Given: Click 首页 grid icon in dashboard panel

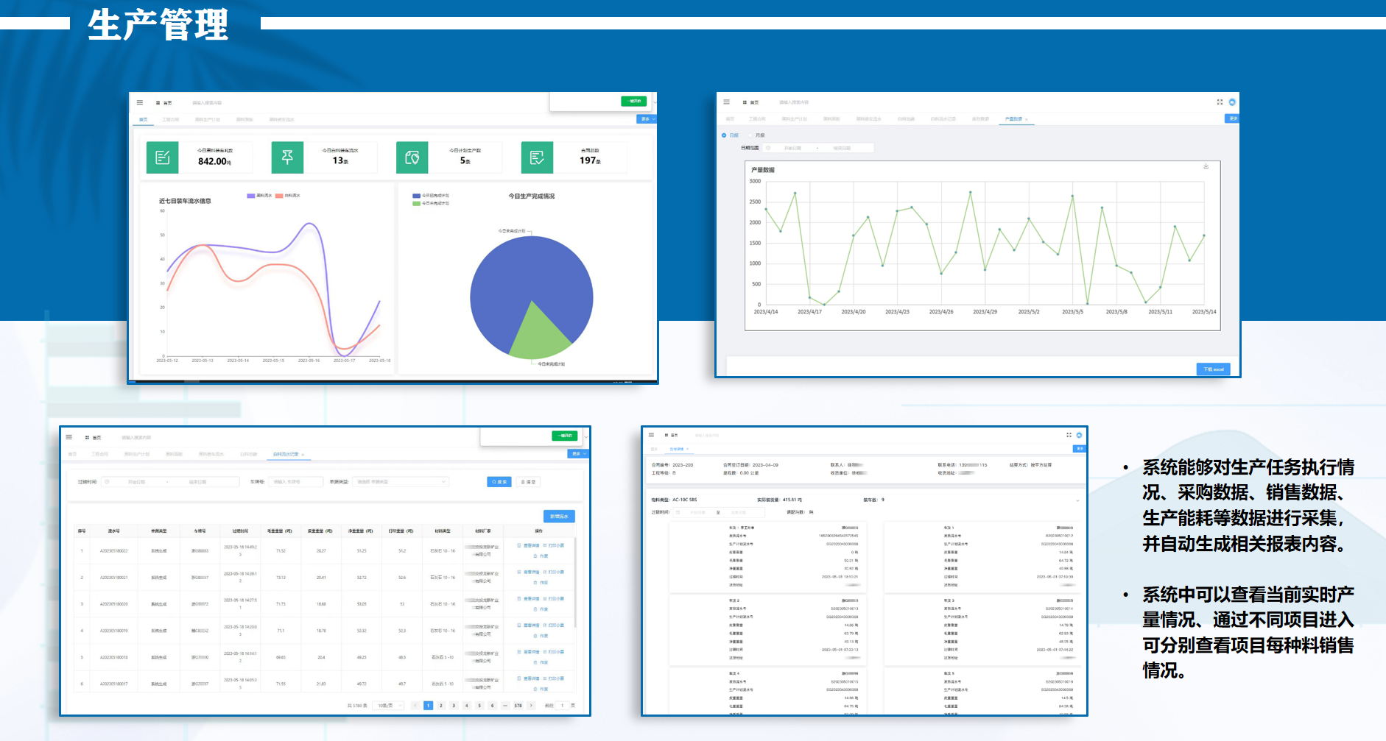Looking at the screenshot, I should (x=158, y=103).
